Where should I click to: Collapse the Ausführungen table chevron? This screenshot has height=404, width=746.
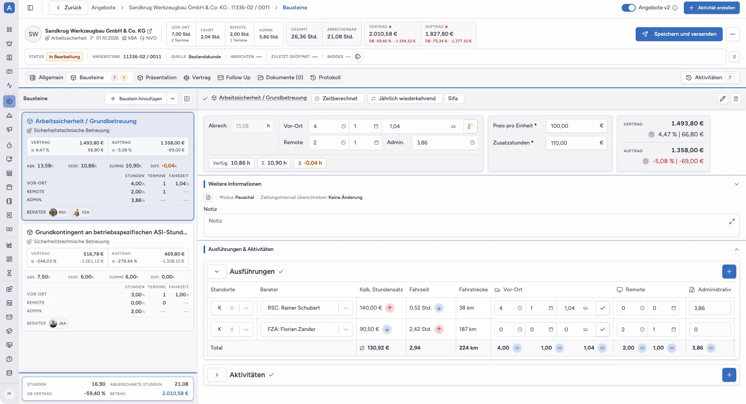pos(217,272)
